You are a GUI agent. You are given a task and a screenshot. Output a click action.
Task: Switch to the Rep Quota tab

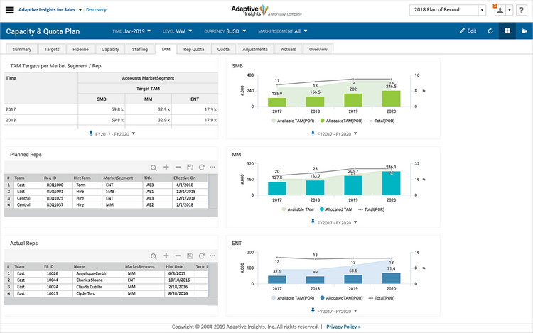pos(194,49)
